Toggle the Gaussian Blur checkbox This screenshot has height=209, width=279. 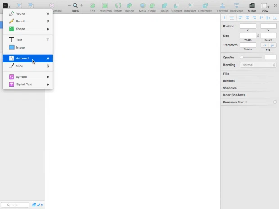(275, 102)
